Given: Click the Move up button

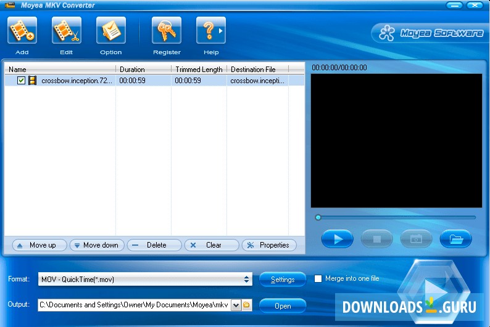Looking at the screenshot, I should click(39, 245).
